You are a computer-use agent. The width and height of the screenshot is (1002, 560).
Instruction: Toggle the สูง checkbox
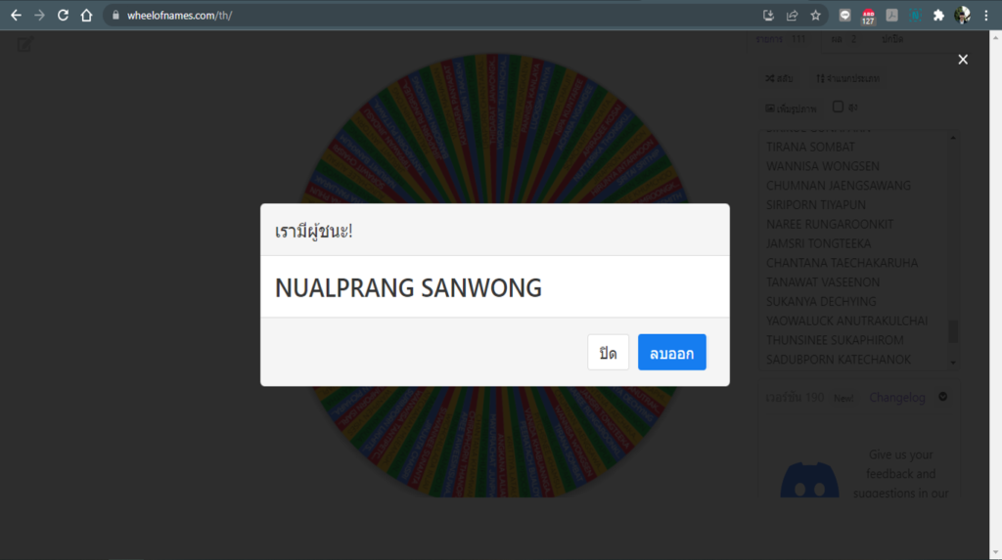(x=838, y=107)
